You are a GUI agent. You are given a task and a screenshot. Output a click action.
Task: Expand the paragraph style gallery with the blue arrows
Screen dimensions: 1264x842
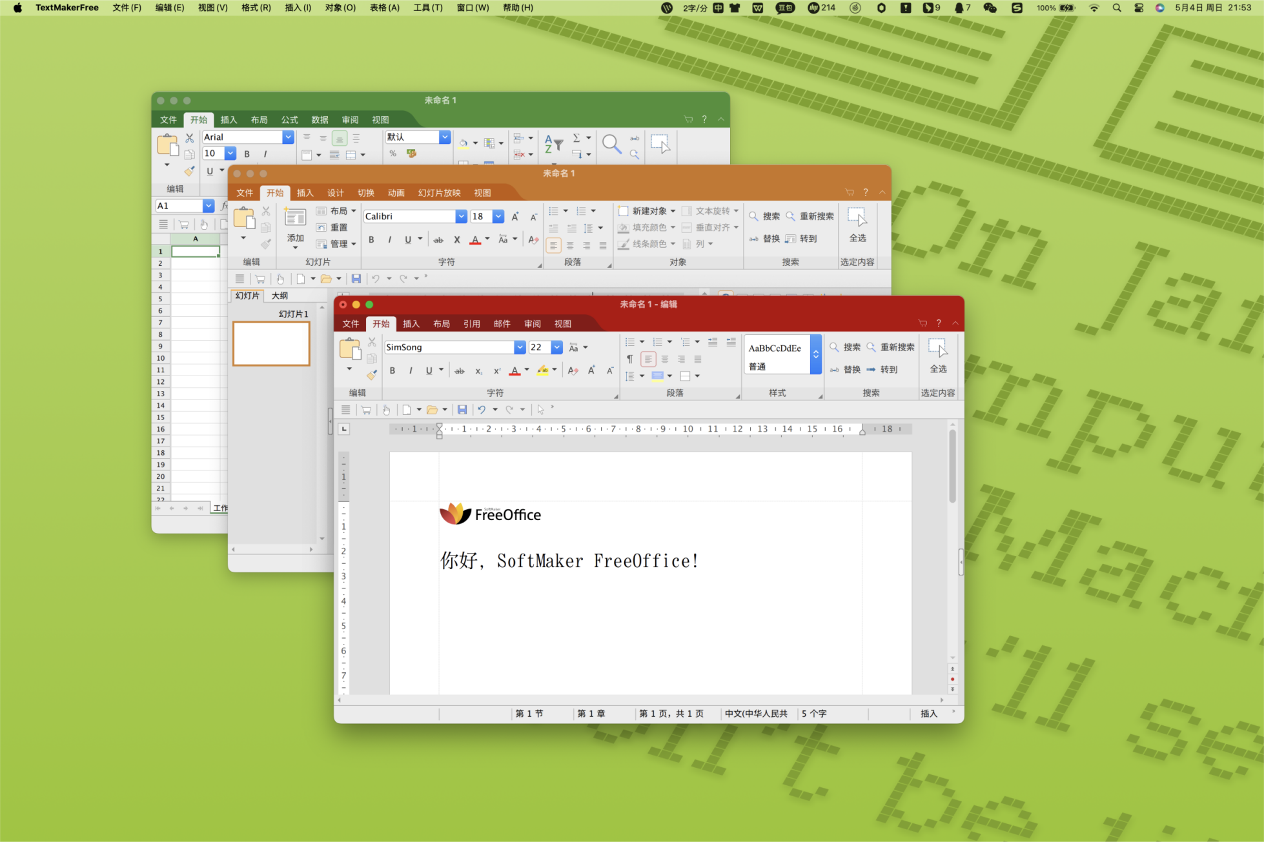(x=816, y=354)
